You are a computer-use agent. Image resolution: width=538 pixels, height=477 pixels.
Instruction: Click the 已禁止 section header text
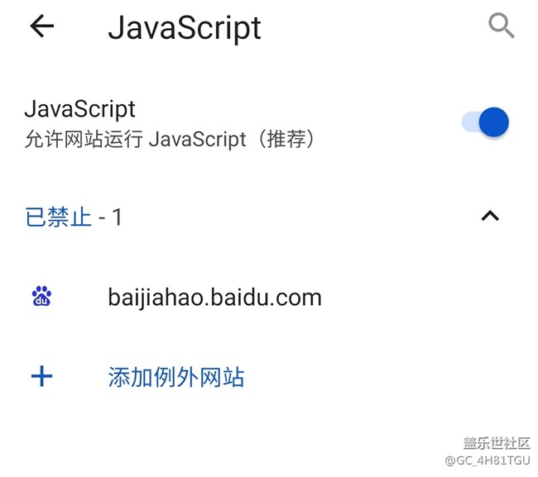pos(58,217)
